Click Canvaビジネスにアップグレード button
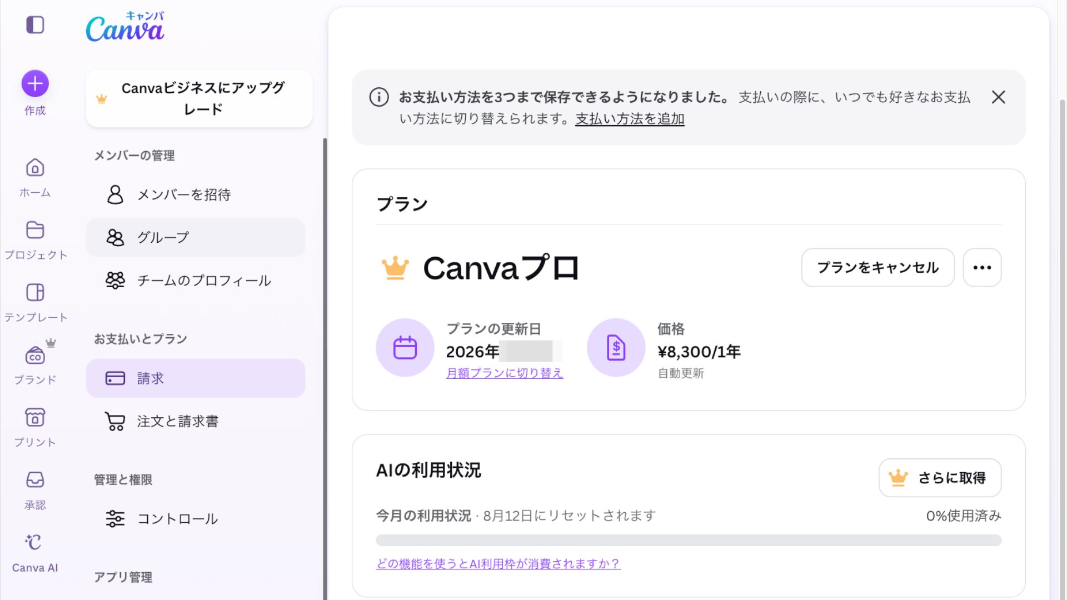This screenshot has height=600, width=1067. coord(199,99)
